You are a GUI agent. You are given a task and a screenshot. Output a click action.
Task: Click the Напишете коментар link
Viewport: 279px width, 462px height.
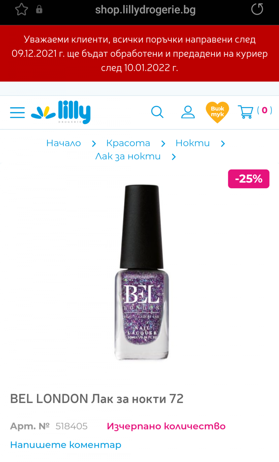click(x=66, y=445)
